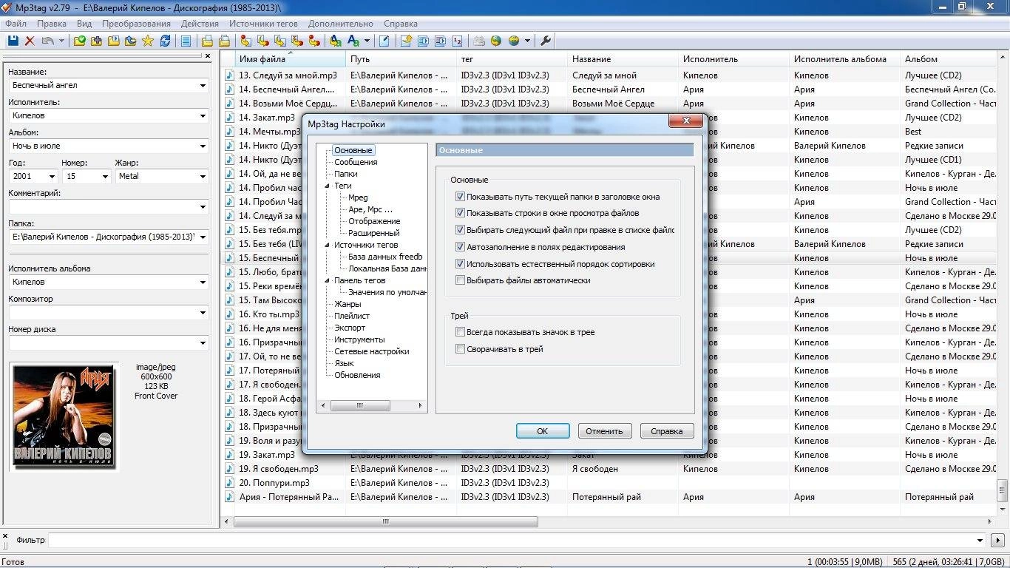Collapse the 'Теги' tree node
The width and height of the screenshot is (1010, 568).
pos(327,186)
